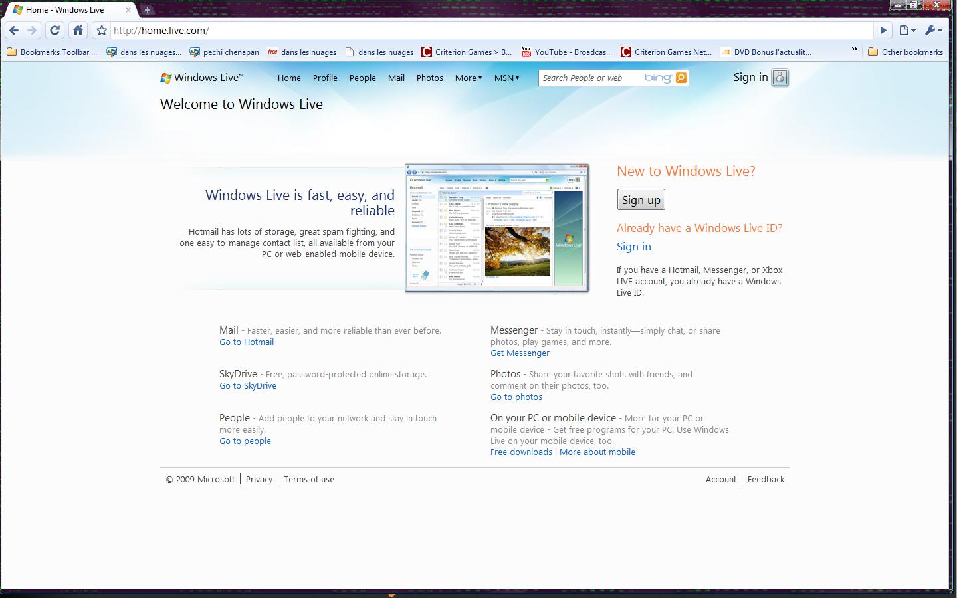The width and height of the screenshot is (957, 598).
Task: Open the browser home page icon
Action: 78,30
